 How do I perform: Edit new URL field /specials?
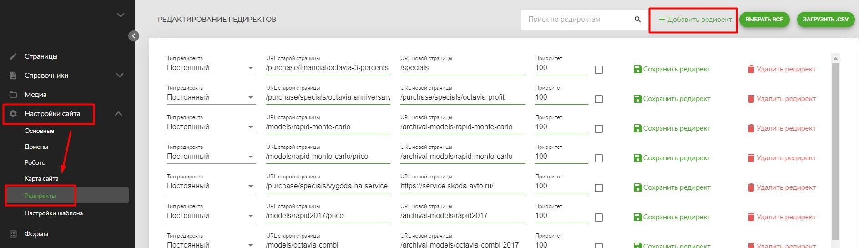tap(462, 68)
